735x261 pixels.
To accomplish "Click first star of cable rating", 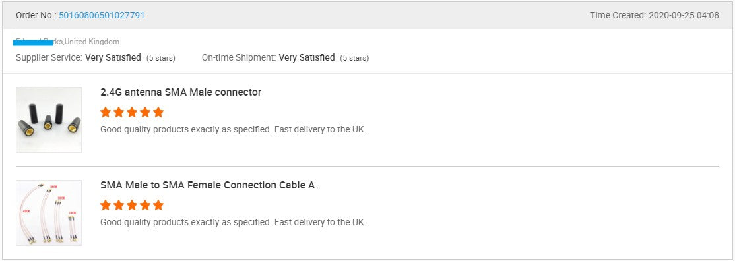I will pos(106,205).
